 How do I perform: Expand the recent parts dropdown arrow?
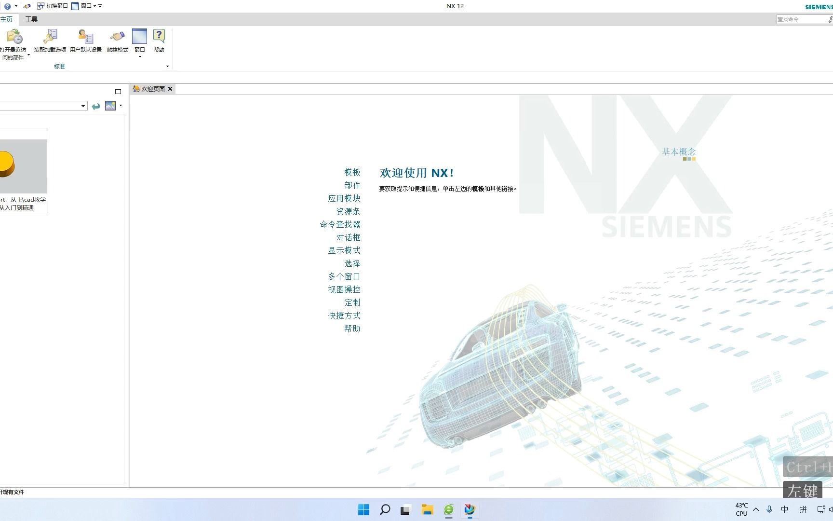[28, 55]
